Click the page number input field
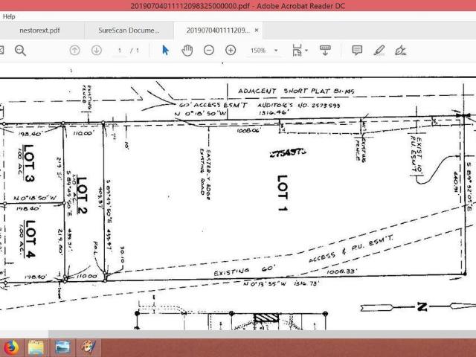This screenshot has width=476, height=357. (x=120, y=51)
